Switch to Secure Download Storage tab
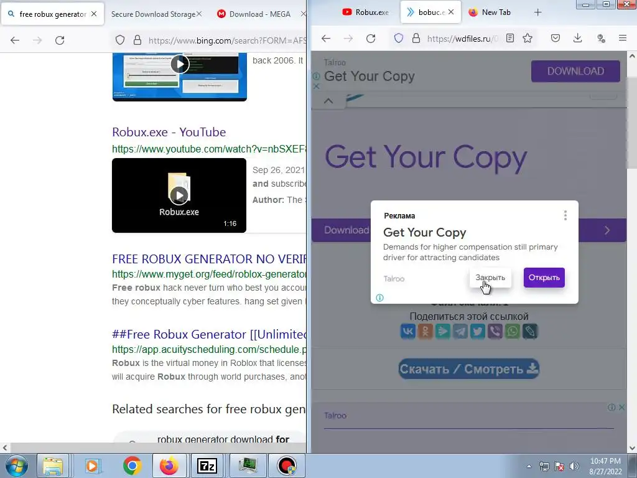Image resolution: width=637 pixels, height=478 pixels. (x=153, y=14)
